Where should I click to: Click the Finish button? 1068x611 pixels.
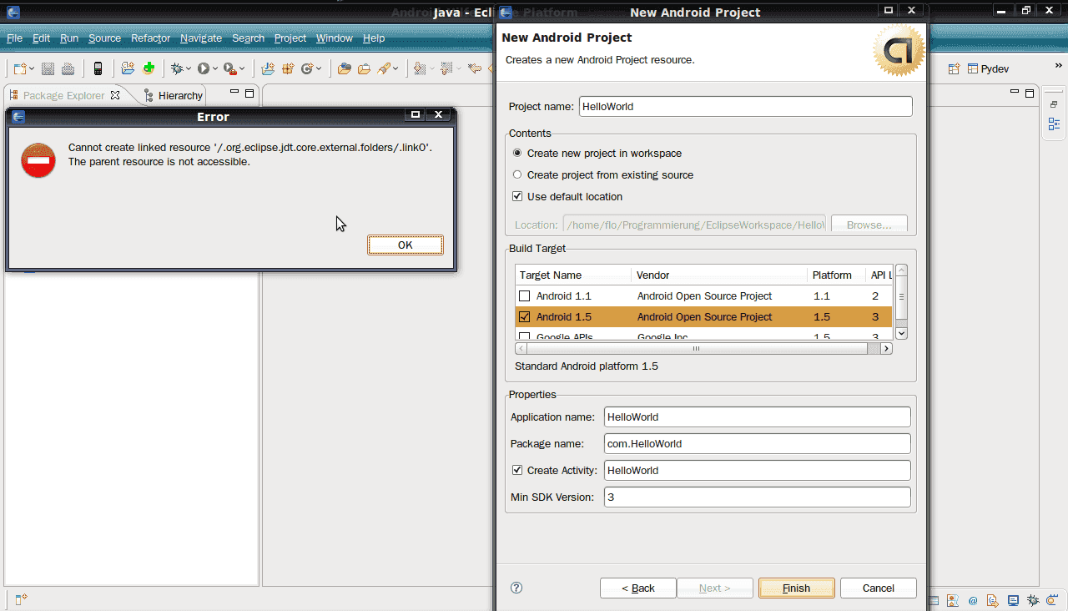796,588
